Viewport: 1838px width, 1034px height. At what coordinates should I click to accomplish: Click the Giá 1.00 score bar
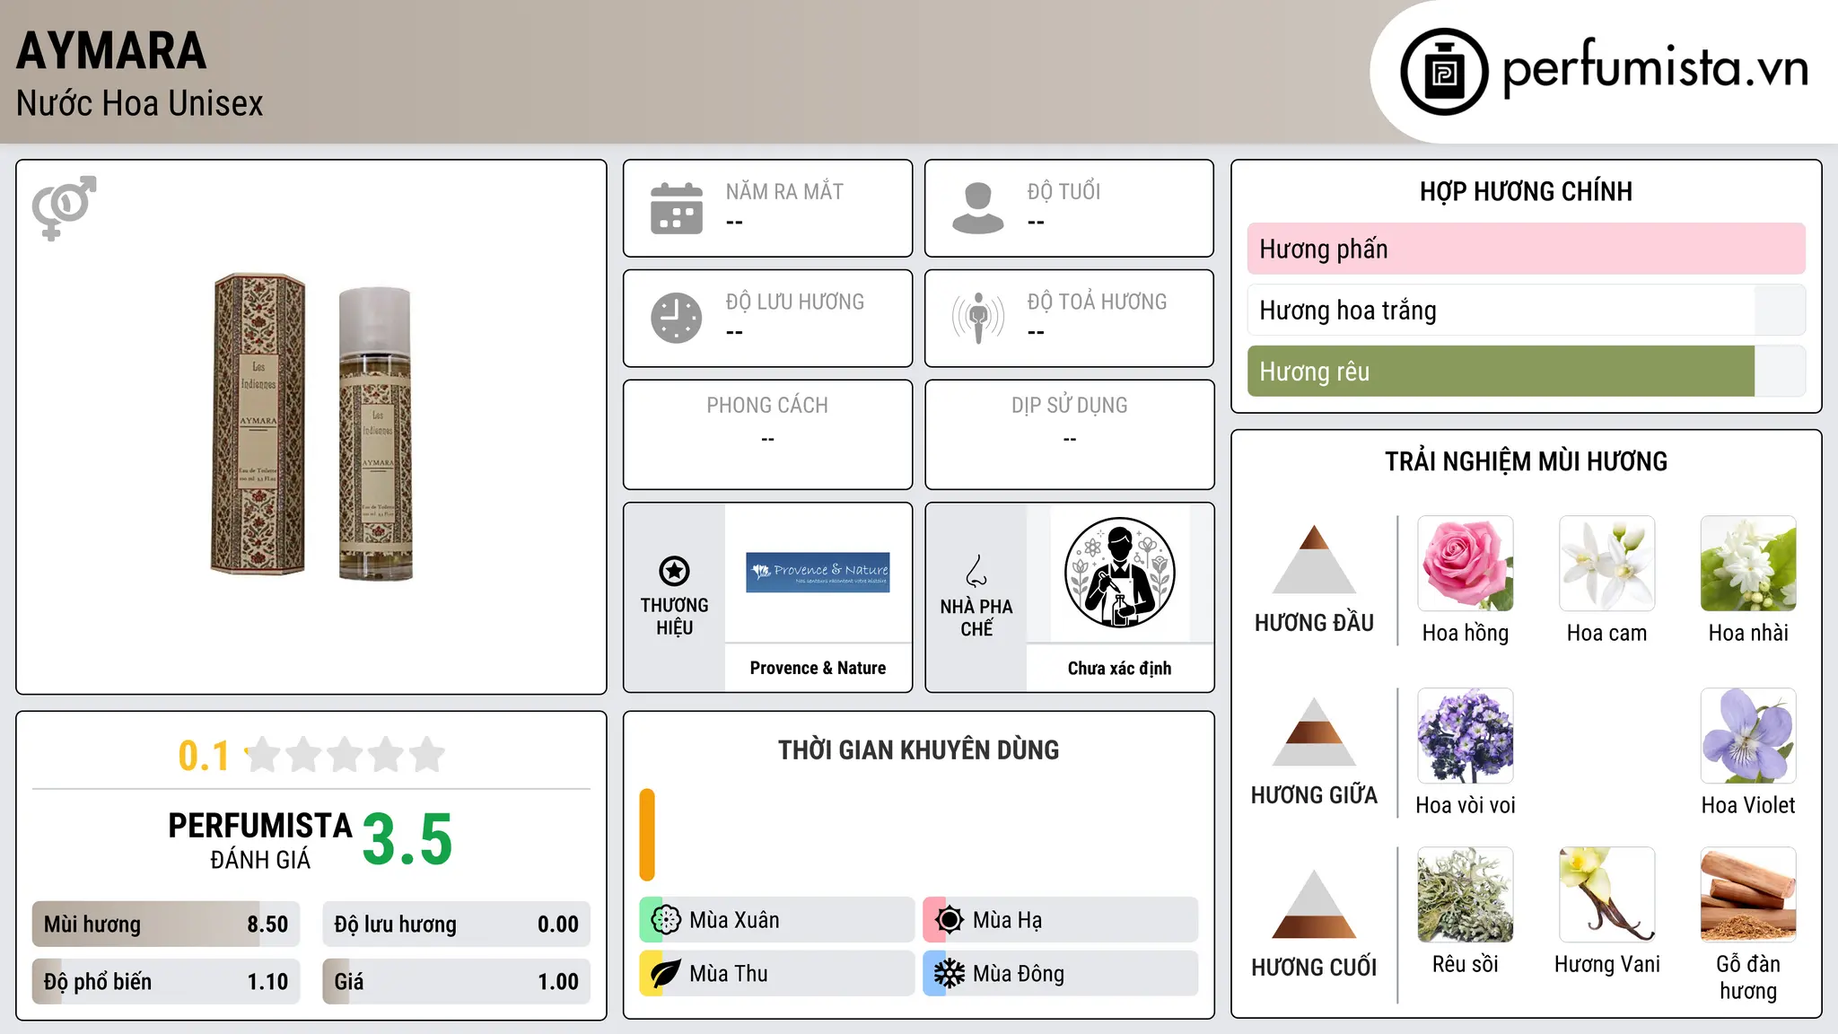457,981
